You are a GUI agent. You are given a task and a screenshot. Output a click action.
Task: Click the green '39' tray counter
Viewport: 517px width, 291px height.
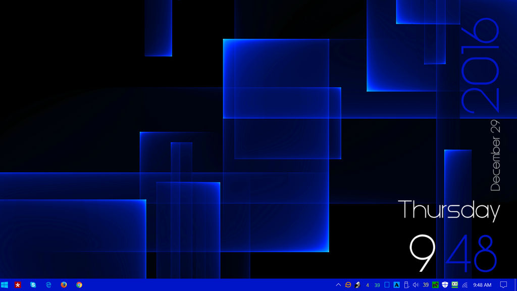tap(376, 284)
